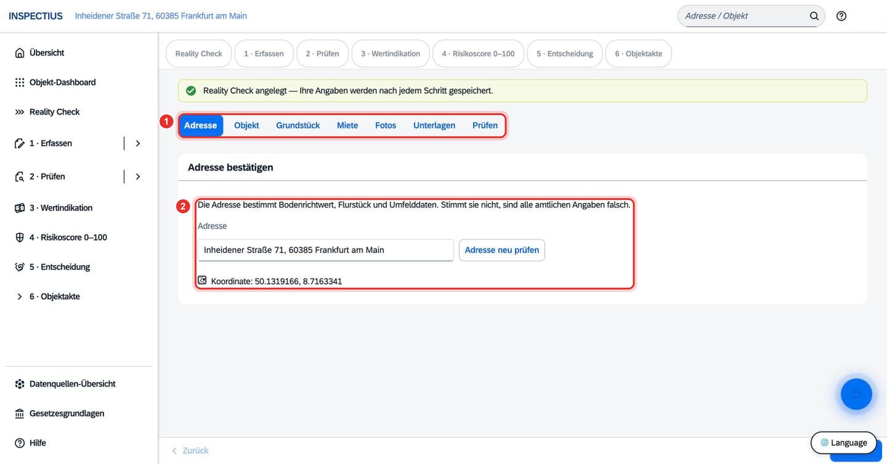This screenshot has width=887, height=464.
Task: Expand the 6 · Objektakte sidebar group arrow
Action: coord(20,297)
